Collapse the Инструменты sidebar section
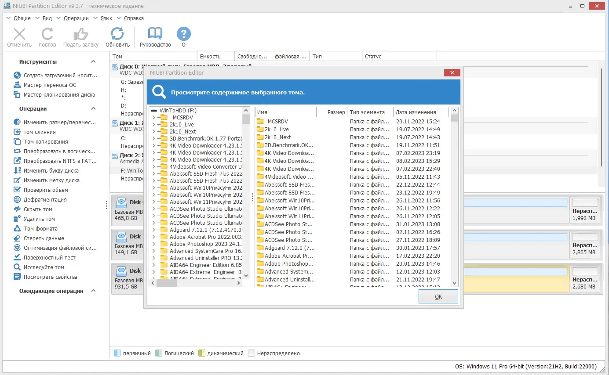Image resolution: width=609 pixels, height=375 pixels. pos(93,62)
